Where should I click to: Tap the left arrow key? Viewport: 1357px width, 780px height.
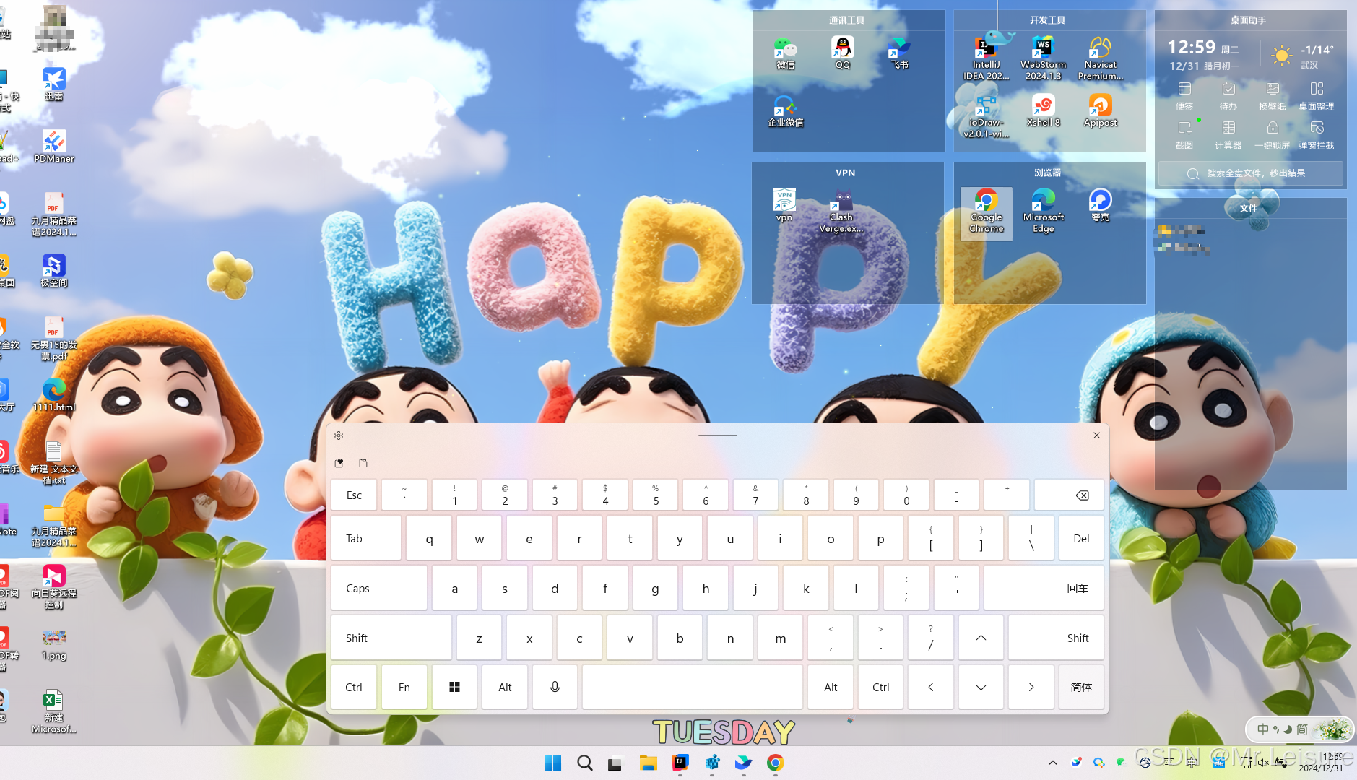tap(930, 687)
